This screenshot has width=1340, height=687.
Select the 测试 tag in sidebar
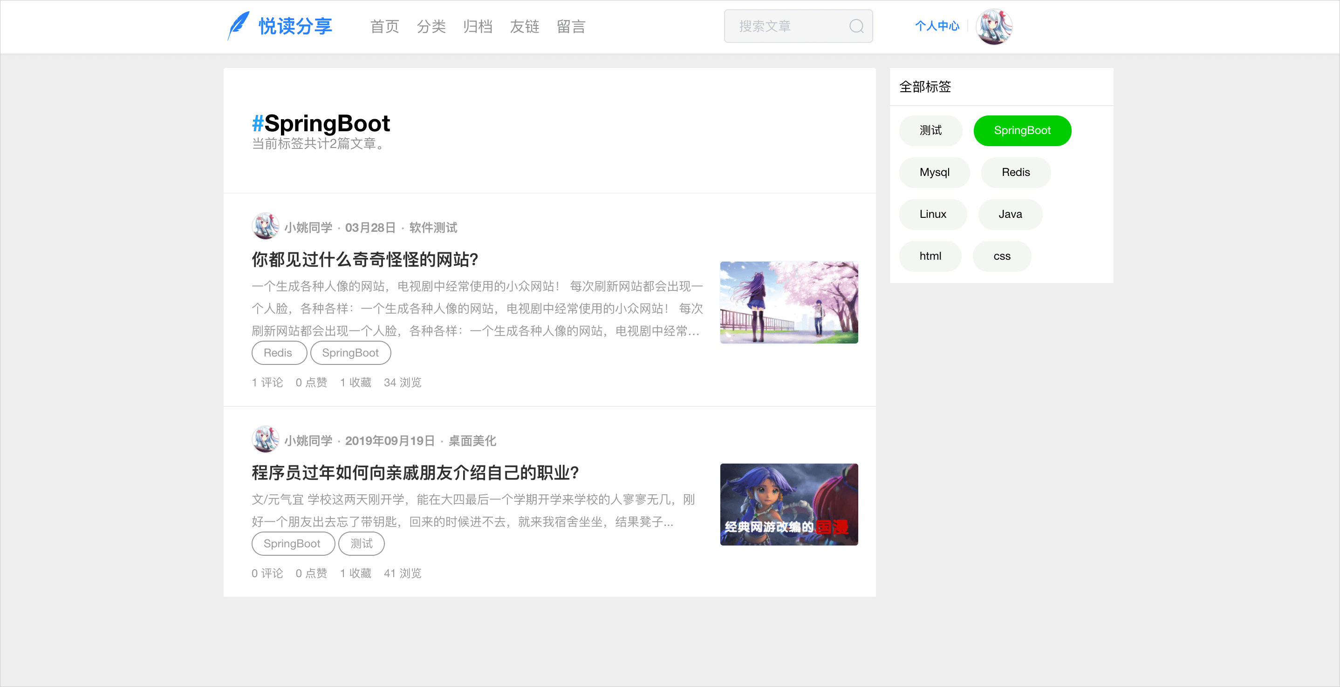(x=930, y=130)
